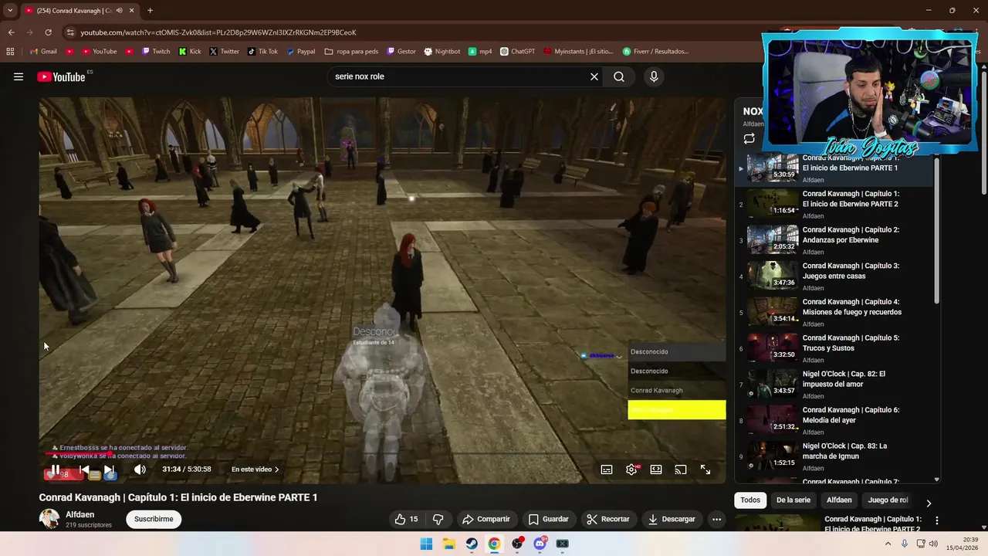Open Capítulo 5: Trucos y Sustos
Viewport: 988px width, 556px height.
pyautogui.click(x=834, y=348)
